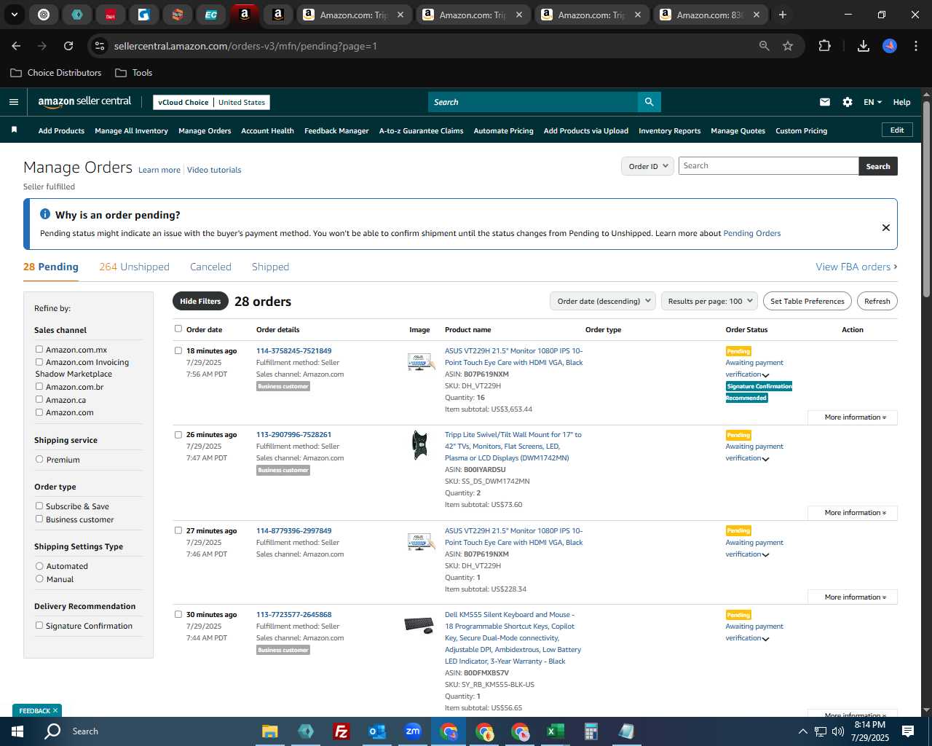The height and width of the screenshot is (746, 932).
Task: Click the Amazon Seller Central logo
Action: [x=84, y=102]
